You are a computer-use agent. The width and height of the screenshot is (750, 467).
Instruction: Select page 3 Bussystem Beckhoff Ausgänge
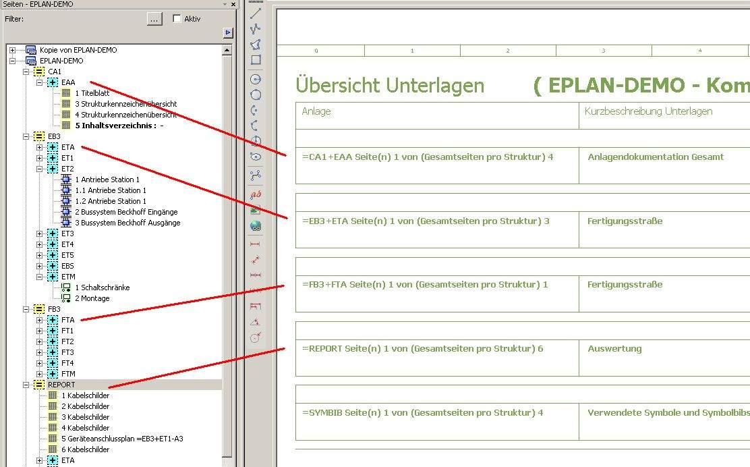127,223
